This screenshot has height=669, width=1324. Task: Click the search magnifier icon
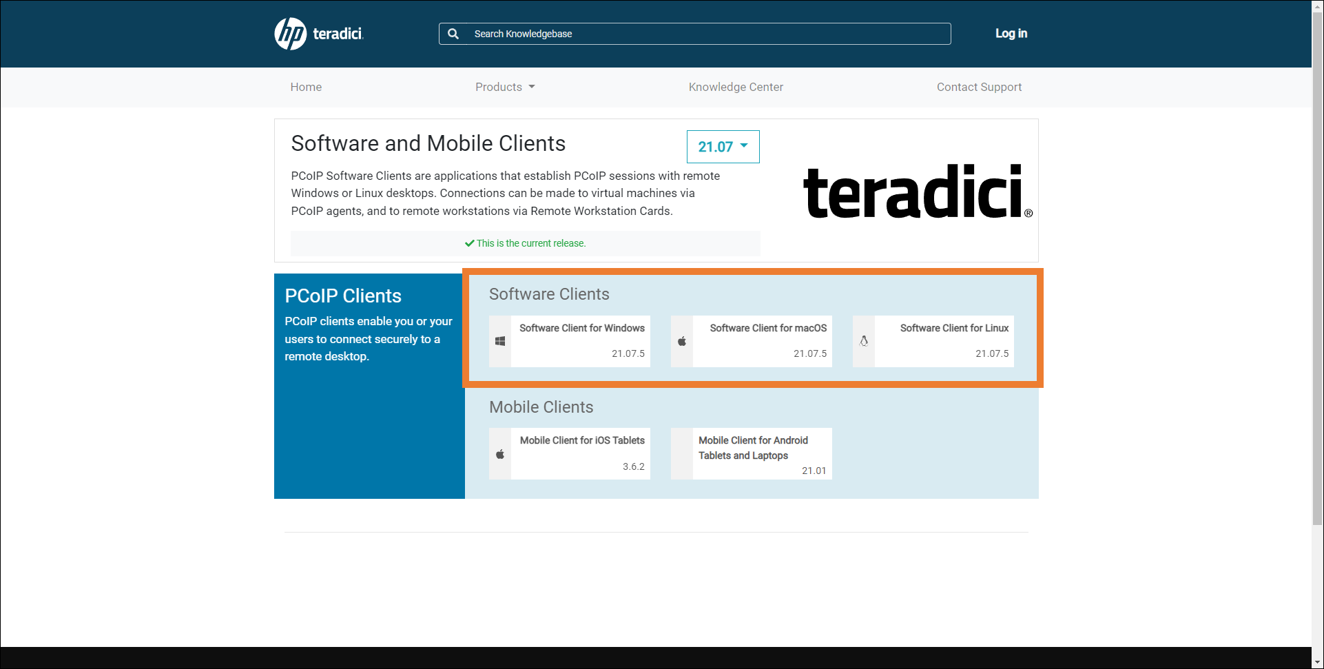click(x=453, y=34)
